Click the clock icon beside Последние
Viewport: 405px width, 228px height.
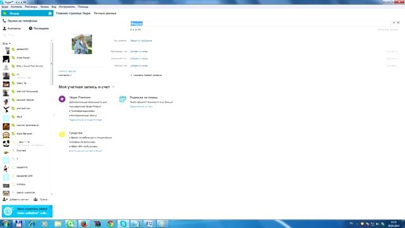click(x=30, y=28)
